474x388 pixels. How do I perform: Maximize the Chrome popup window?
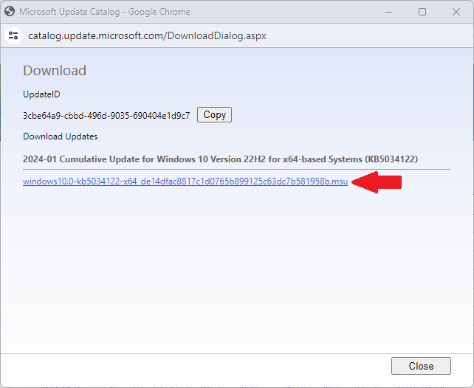422,12
